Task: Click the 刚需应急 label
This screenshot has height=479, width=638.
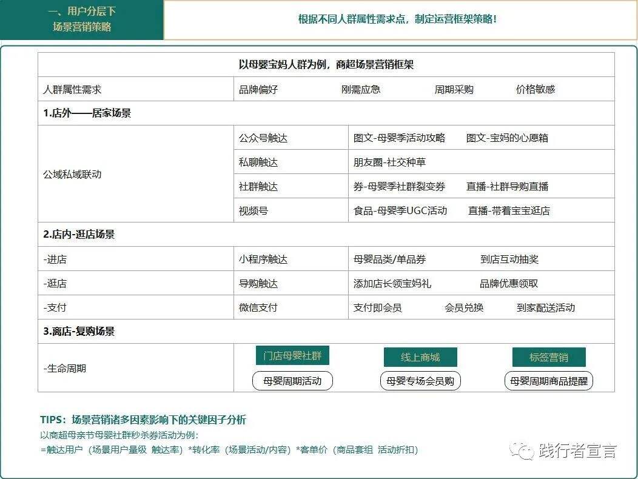Action: coord(361,89)
